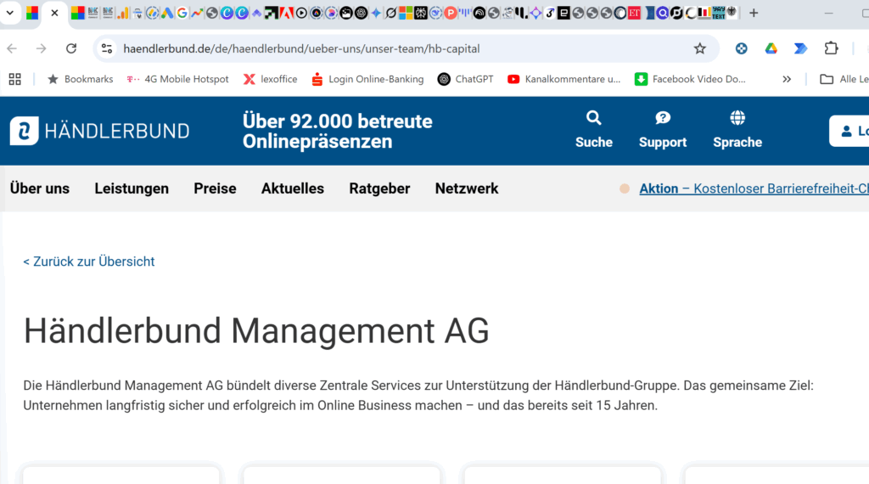
Task: Open the lexoffice bookmark
Action: pos(271,79)
